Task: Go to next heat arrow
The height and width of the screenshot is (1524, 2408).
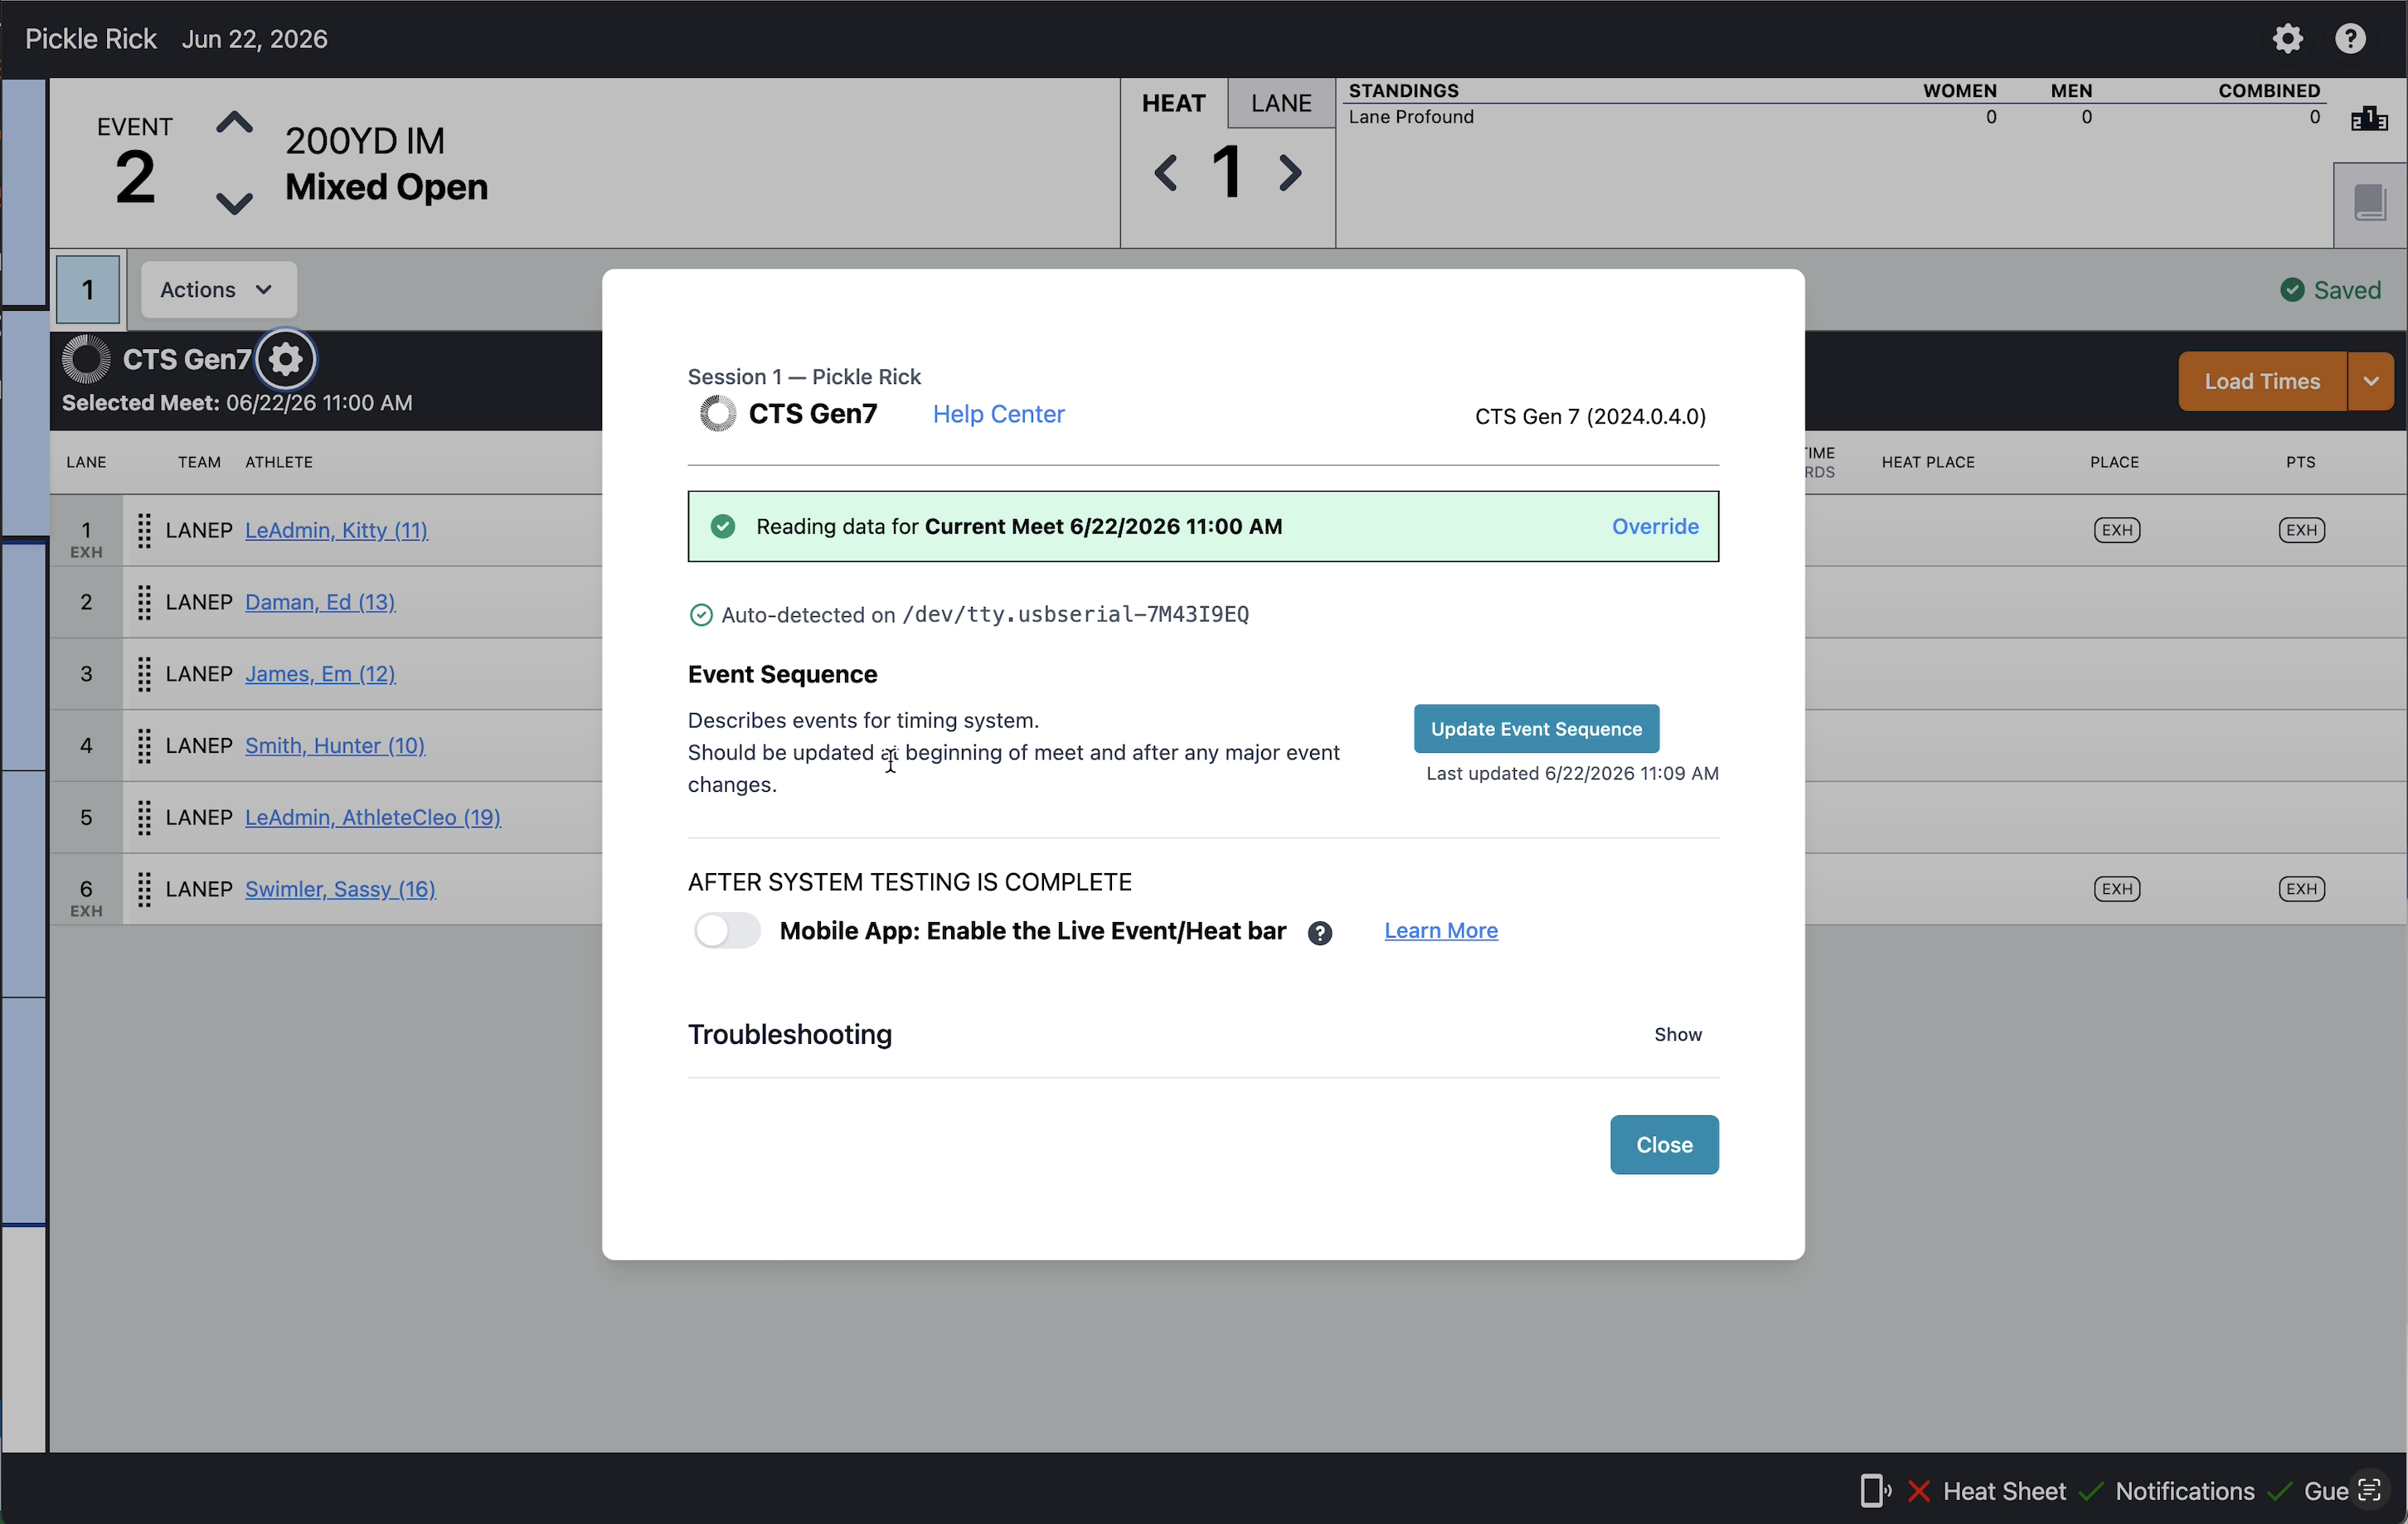Action: (x=1291, y=173)
